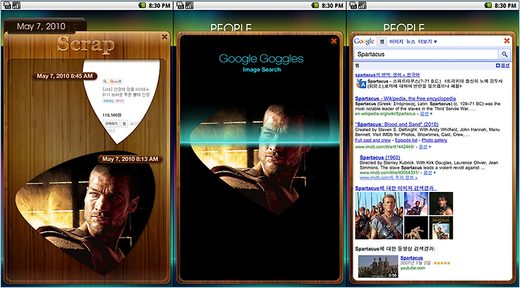Close the Google Goggles image search panel
Image resolution: width=520 pixels, height=288 pixels.
point(334,40)
